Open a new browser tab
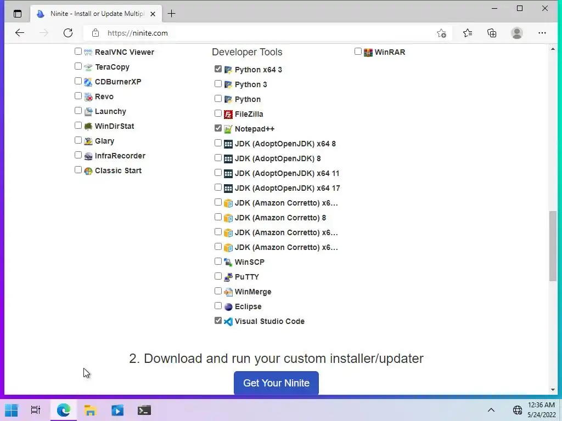This screenshot has width=562, height=421. (x=172, y=14)
